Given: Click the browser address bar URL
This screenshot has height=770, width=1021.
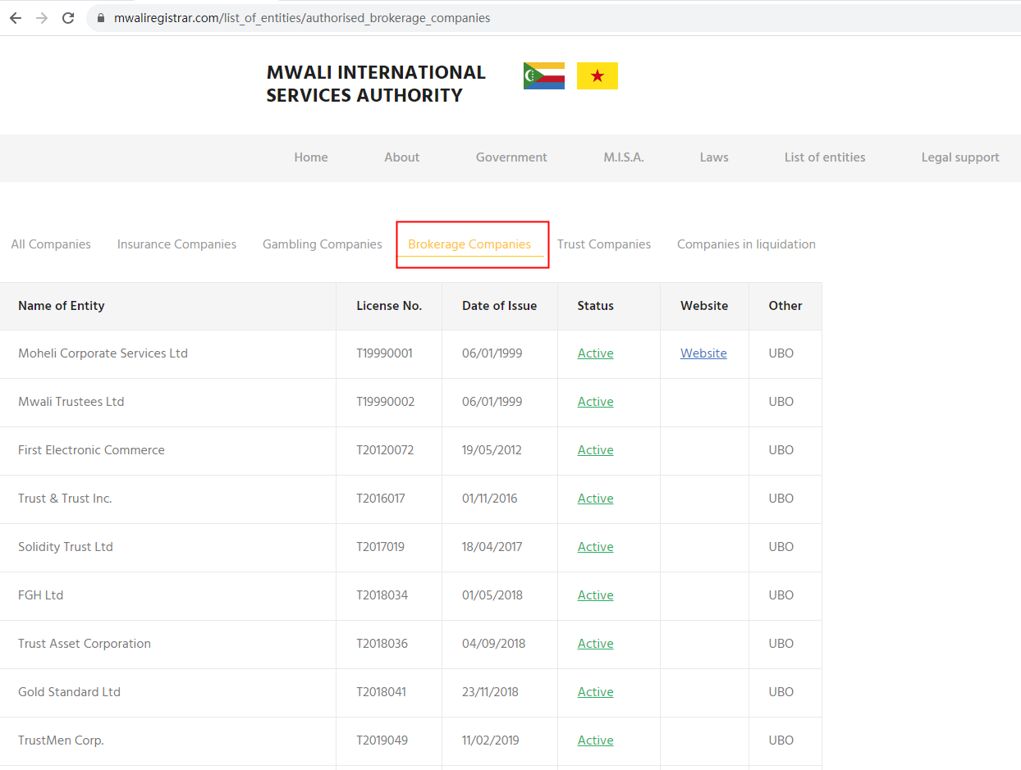Looking at the screenshot, I should [302, 18].
